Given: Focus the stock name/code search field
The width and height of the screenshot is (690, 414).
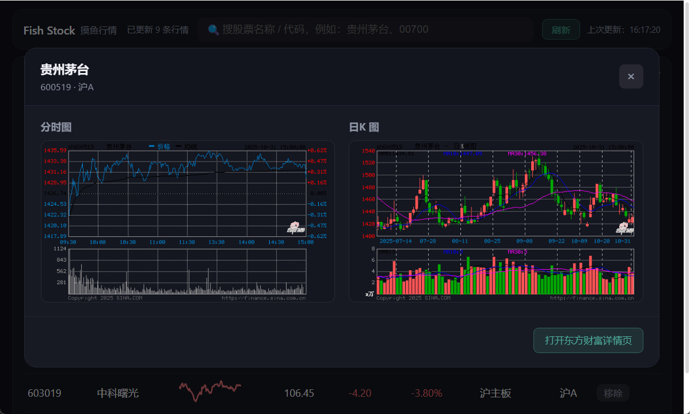Looking at the screenshot, I should coord(368,30).
